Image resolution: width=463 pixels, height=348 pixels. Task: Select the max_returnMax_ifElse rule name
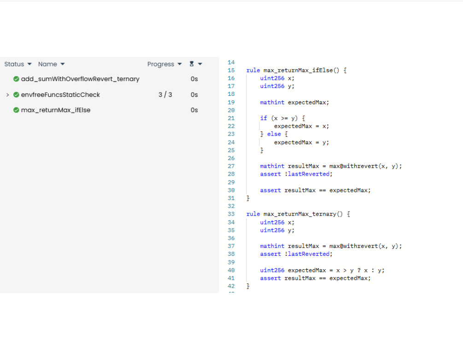[x=56, y=110]
